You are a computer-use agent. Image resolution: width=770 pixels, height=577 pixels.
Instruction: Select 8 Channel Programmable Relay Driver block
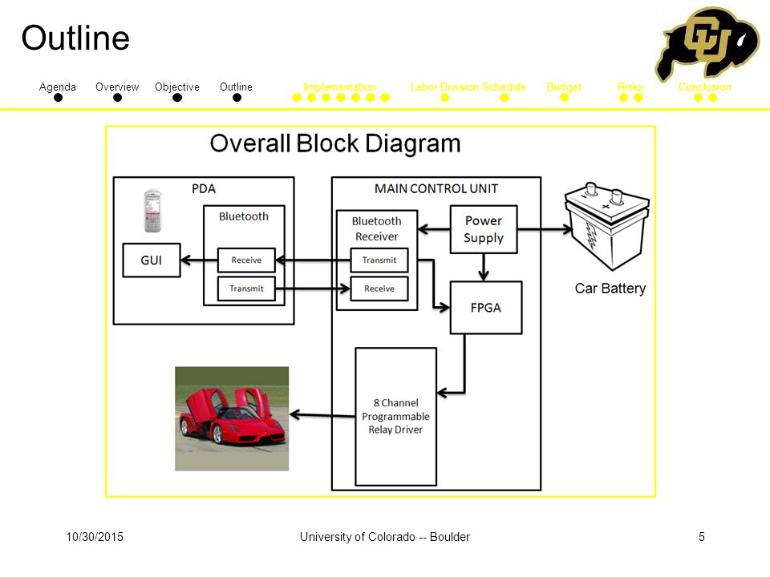click(x=395, y=417)
